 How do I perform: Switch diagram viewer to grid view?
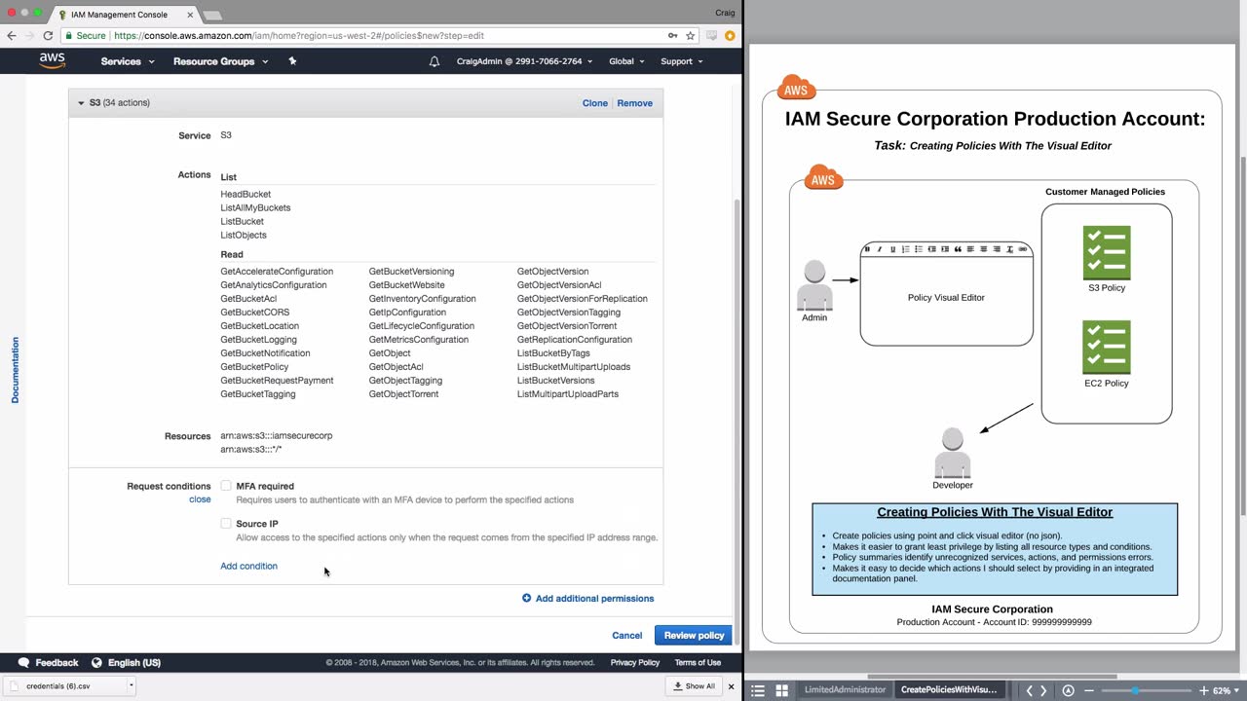(x=781, y=690)
